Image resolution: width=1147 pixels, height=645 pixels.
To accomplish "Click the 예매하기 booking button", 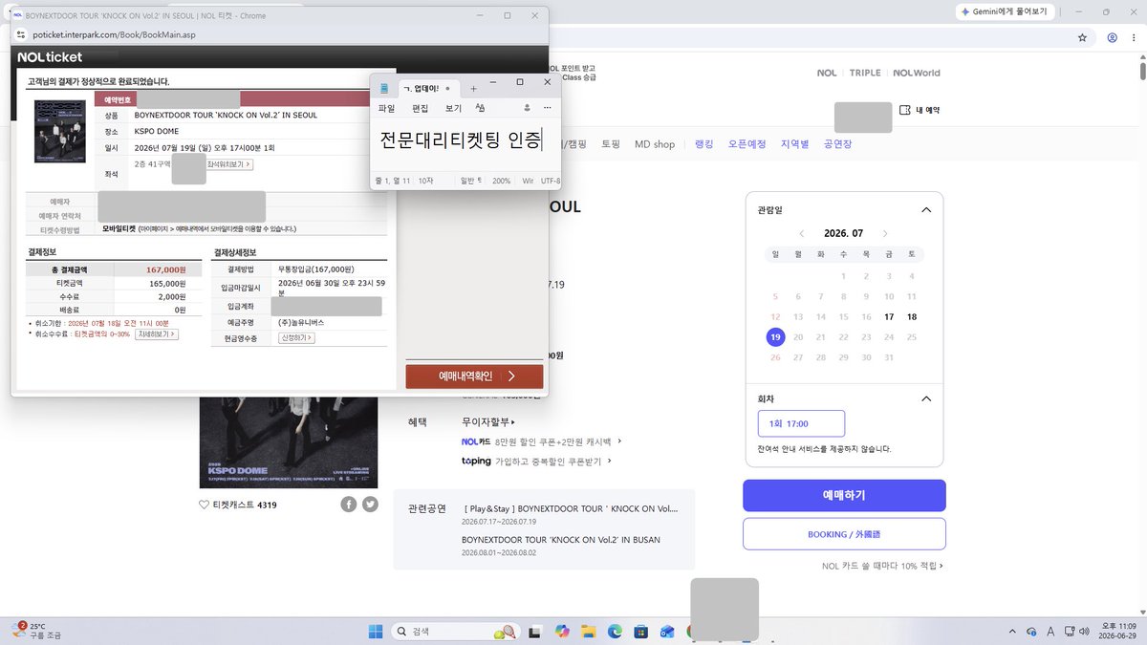I will point(844,495).
